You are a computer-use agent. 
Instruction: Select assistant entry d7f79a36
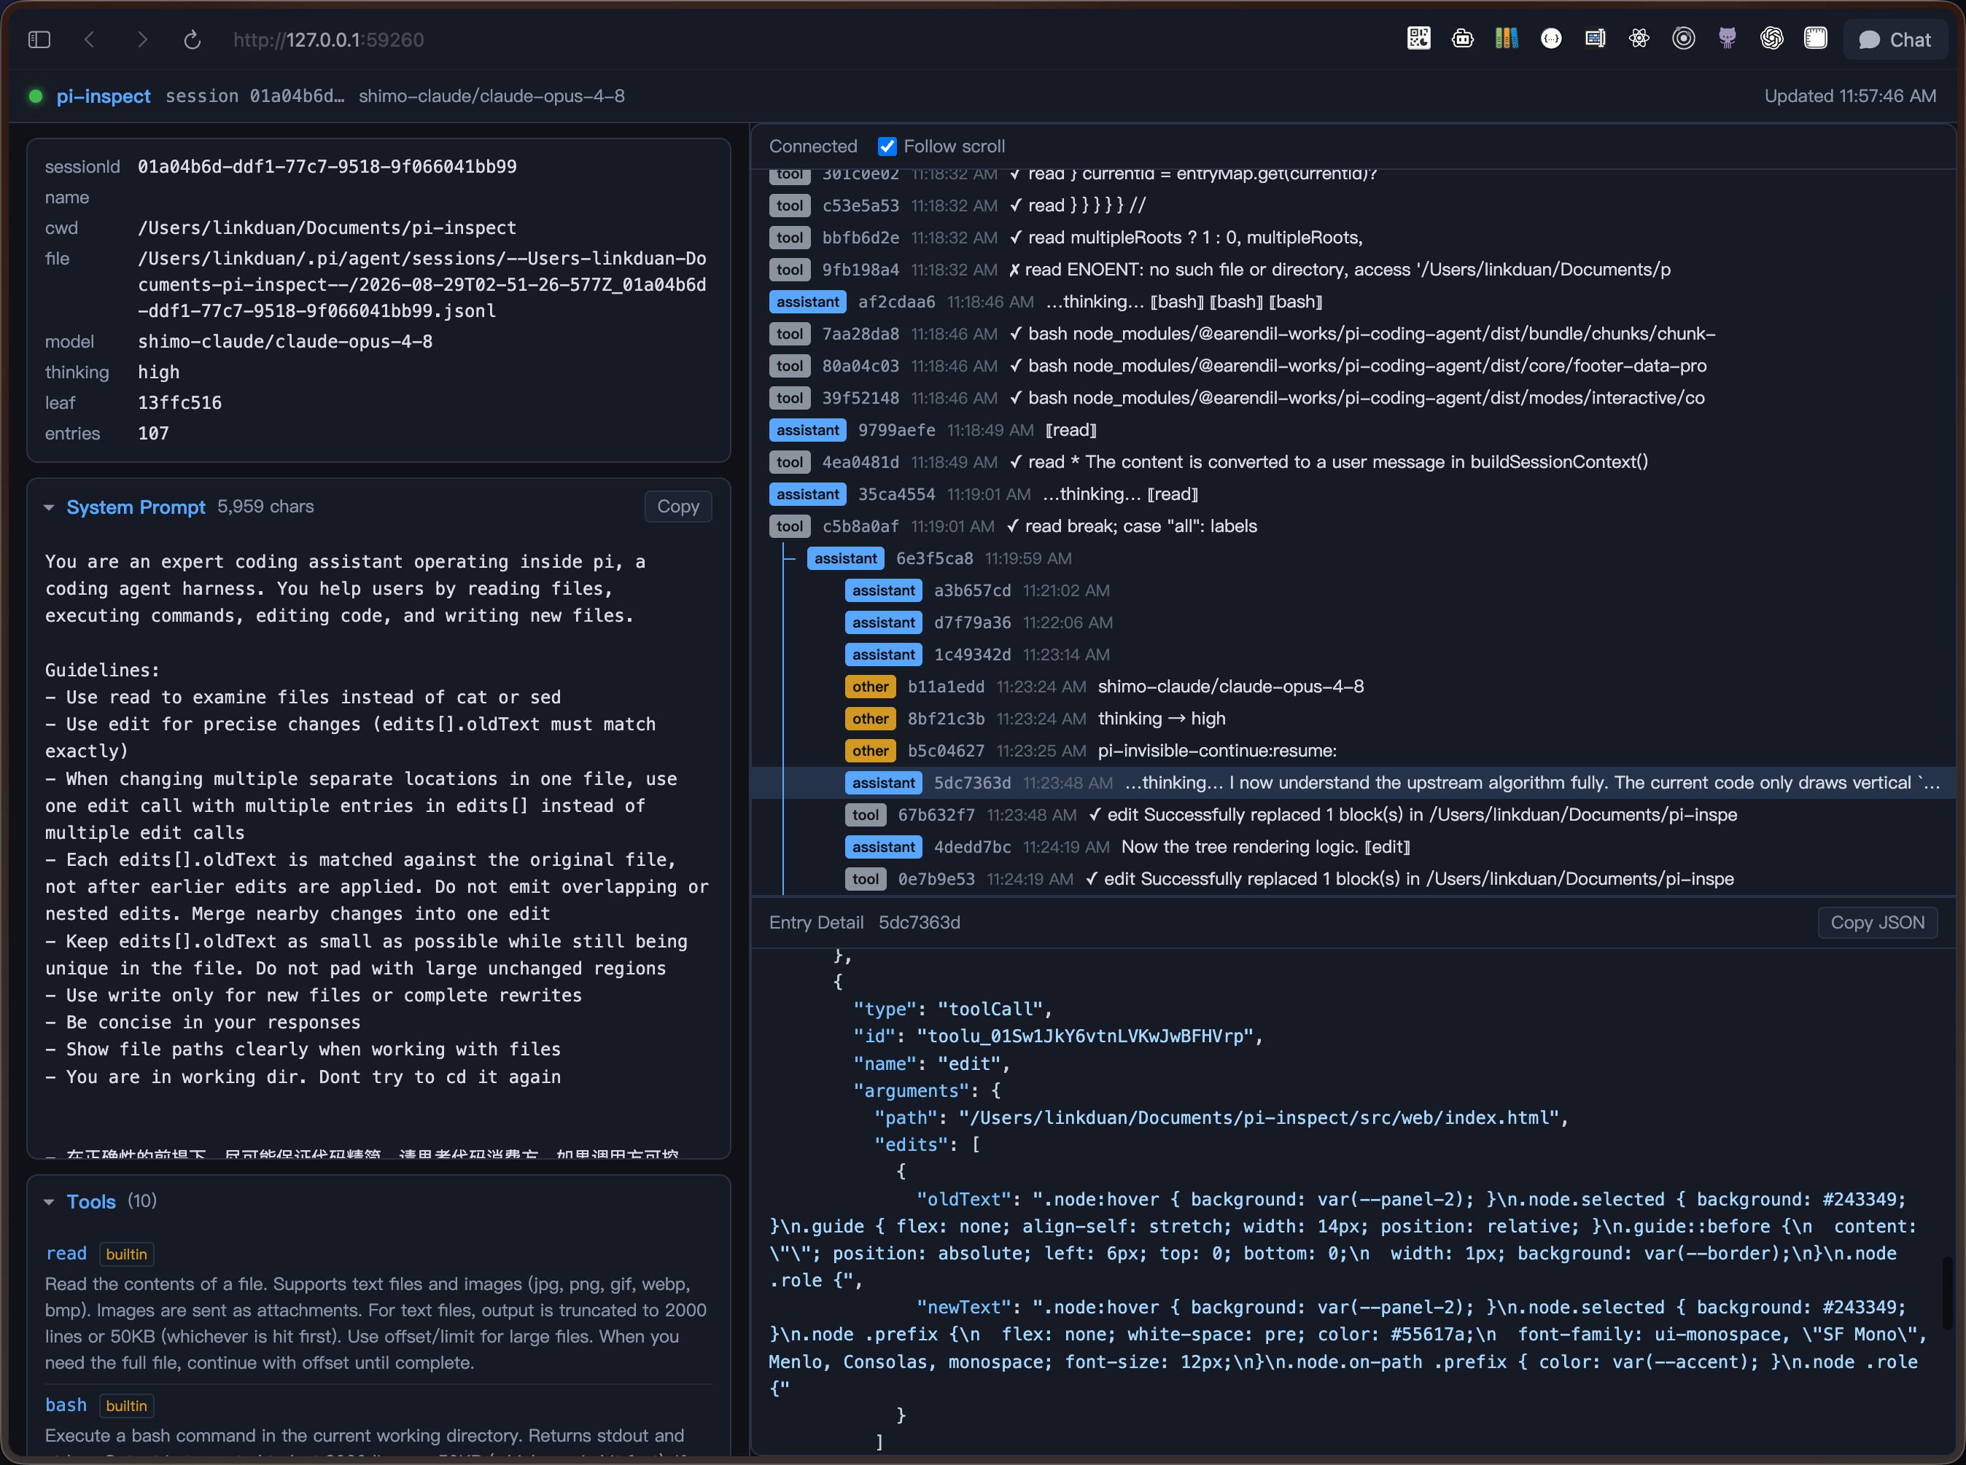[x=1353, y=622]
